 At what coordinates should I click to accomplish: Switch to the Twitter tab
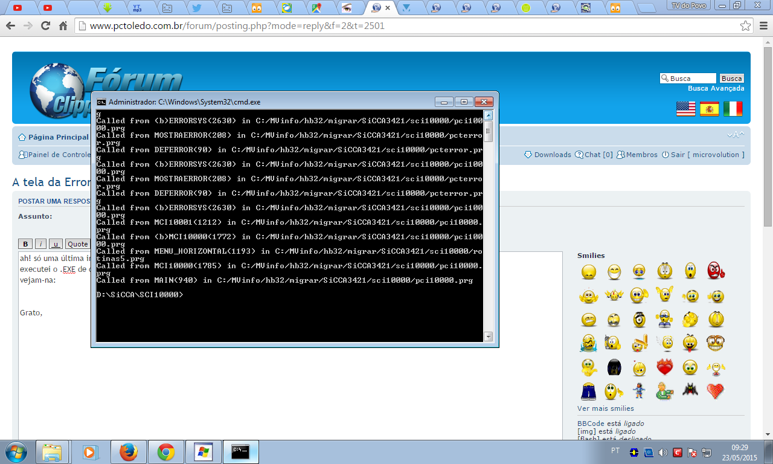196,8
